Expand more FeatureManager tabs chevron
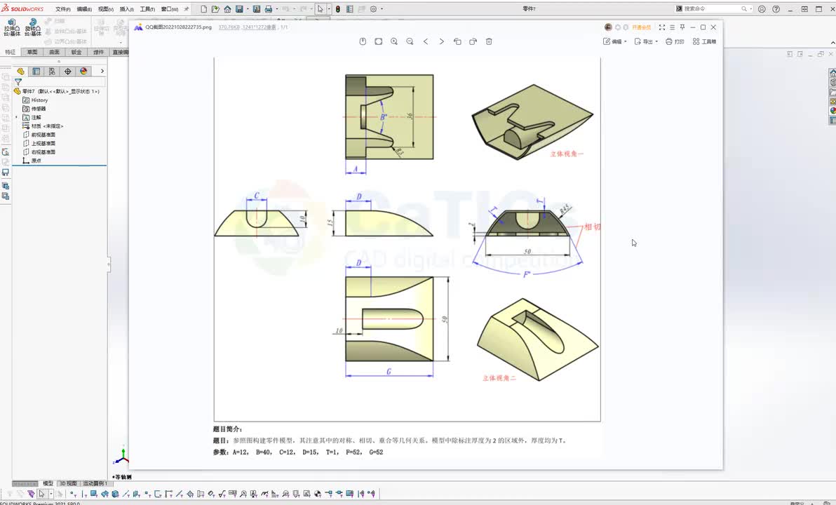Image resolution: width=836 pixels, height=505 pixels. coord(102,71)
